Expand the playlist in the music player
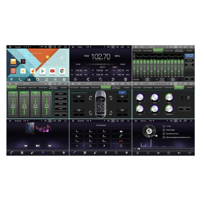The image size is (204, 204). tap(137, 153)
